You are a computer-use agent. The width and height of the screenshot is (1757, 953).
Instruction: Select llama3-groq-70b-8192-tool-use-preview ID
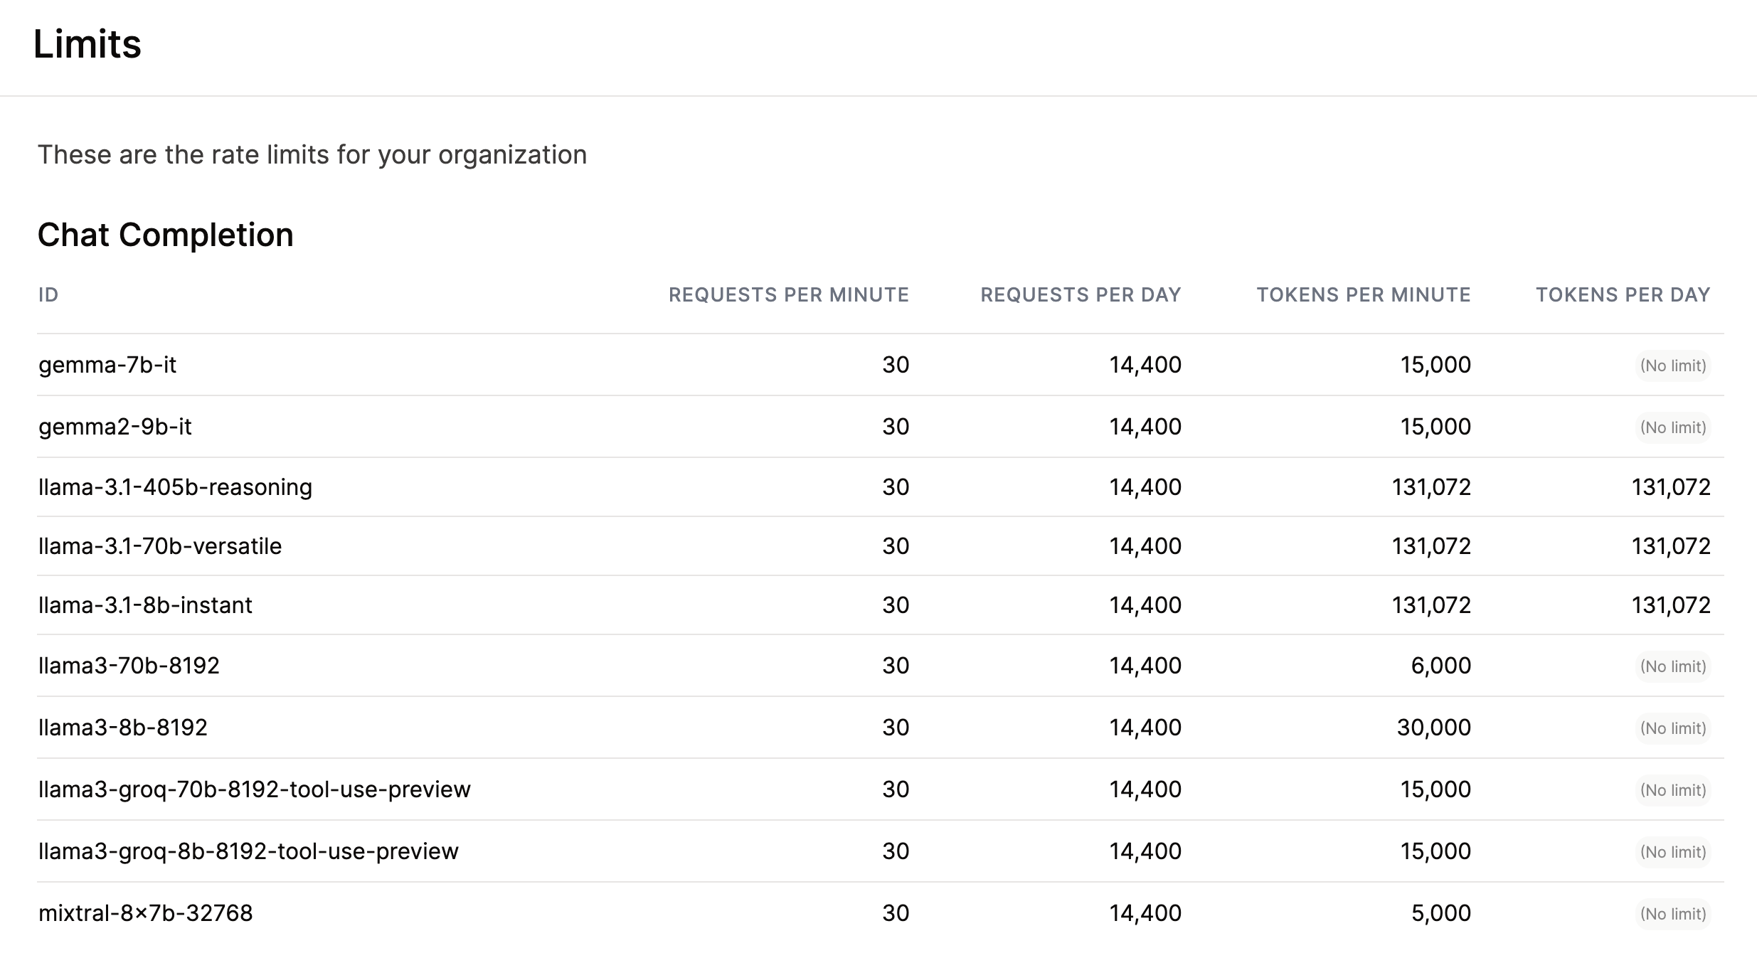(x=255, y=789)
